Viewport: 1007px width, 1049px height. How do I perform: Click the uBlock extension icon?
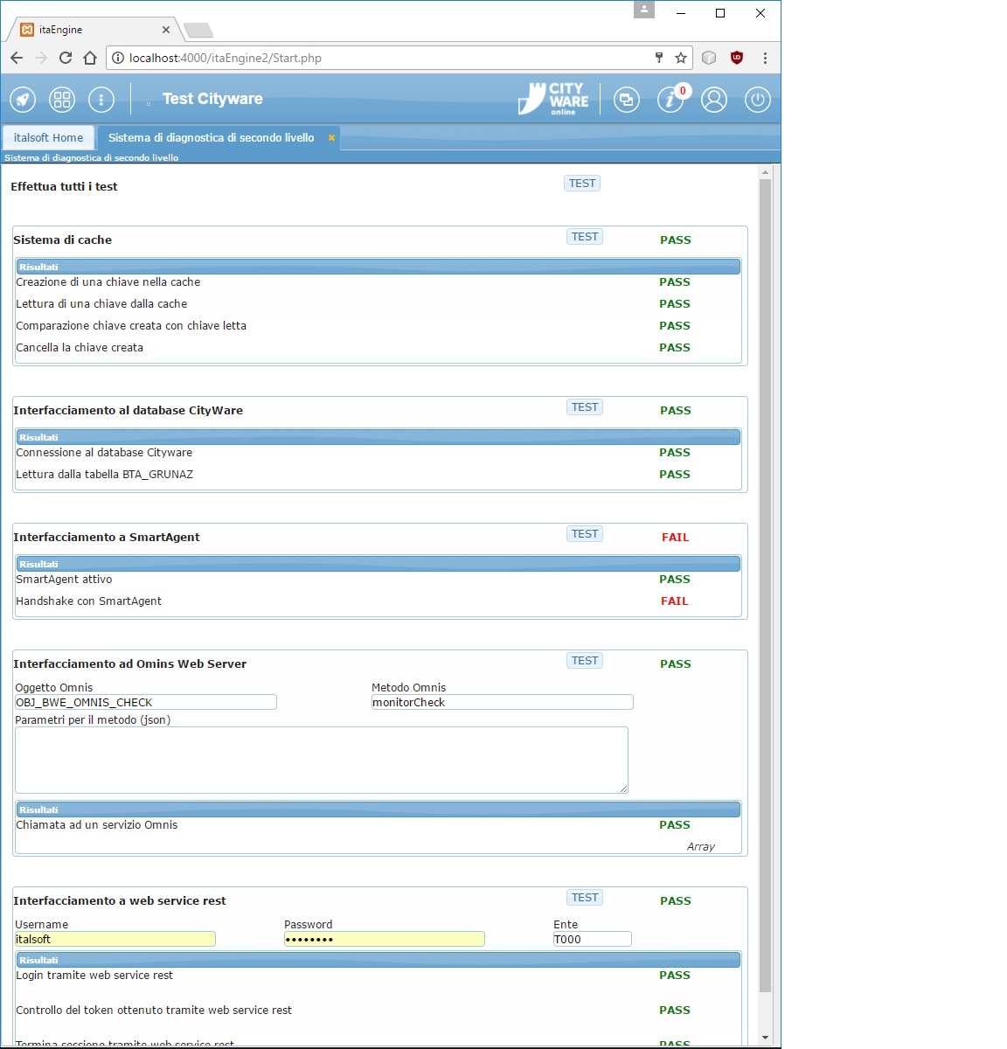737,58
